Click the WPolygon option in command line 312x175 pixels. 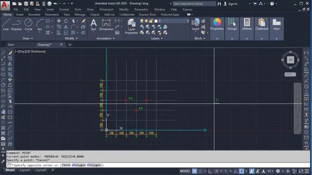79,165
